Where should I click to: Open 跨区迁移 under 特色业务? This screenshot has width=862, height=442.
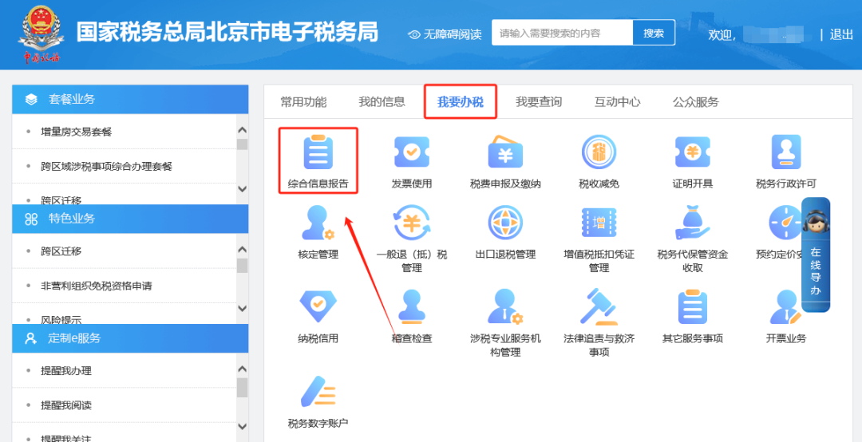click(61, 251)
